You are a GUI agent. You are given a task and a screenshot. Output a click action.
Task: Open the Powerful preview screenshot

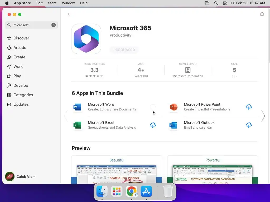coord(213,170)
